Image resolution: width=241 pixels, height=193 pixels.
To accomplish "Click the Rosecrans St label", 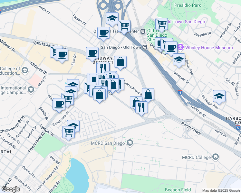I will pos(36,142).
